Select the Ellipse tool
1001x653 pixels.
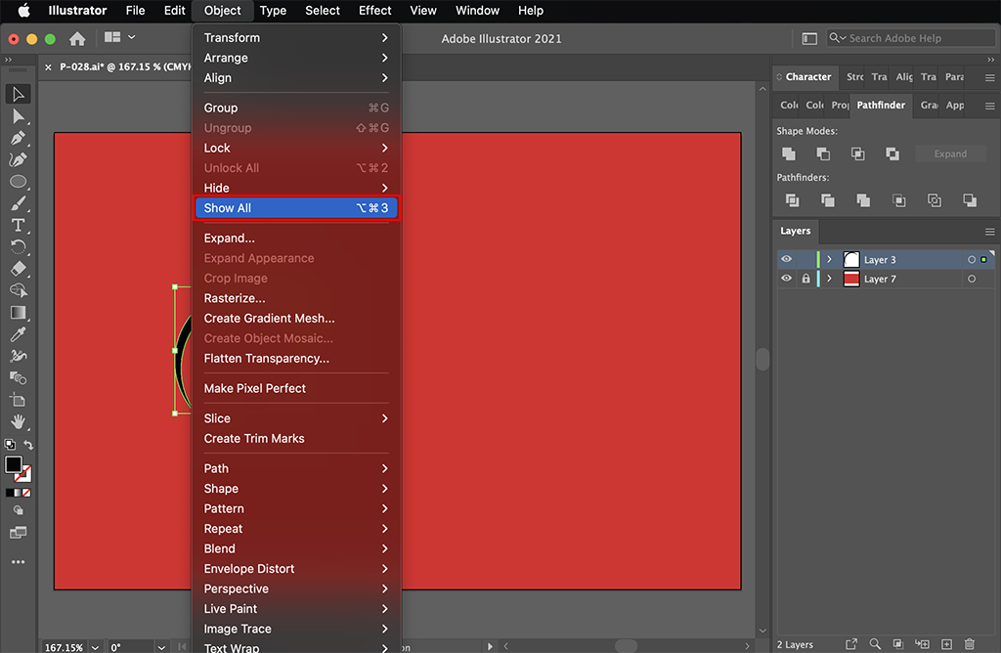18,181
